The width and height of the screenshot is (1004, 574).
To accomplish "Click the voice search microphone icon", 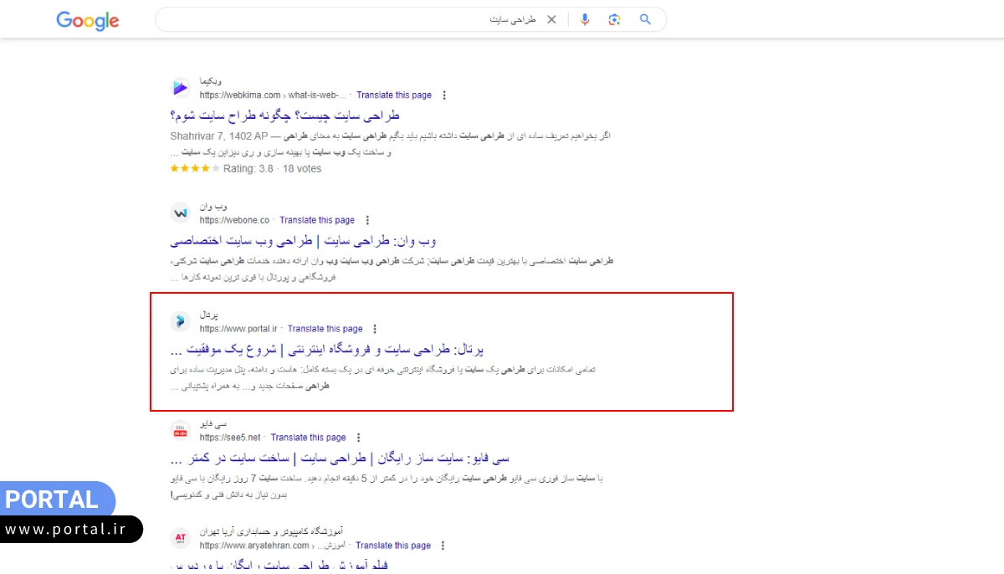I will point(585,18).
